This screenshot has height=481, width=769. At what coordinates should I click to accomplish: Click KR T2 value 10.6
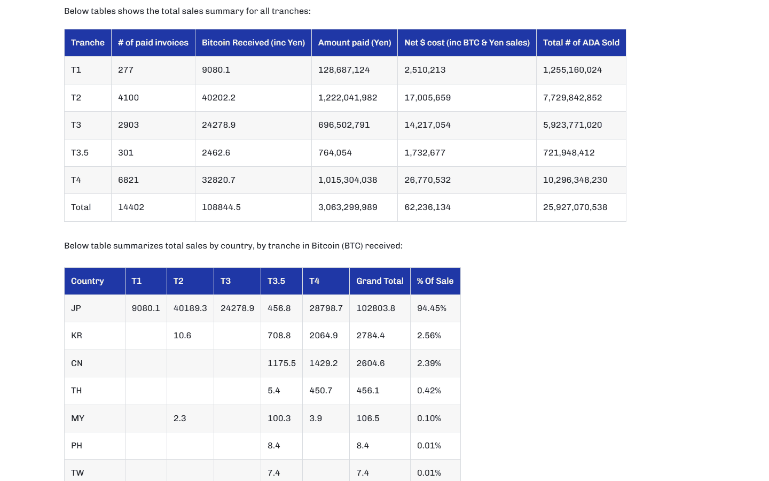(182, 336)
